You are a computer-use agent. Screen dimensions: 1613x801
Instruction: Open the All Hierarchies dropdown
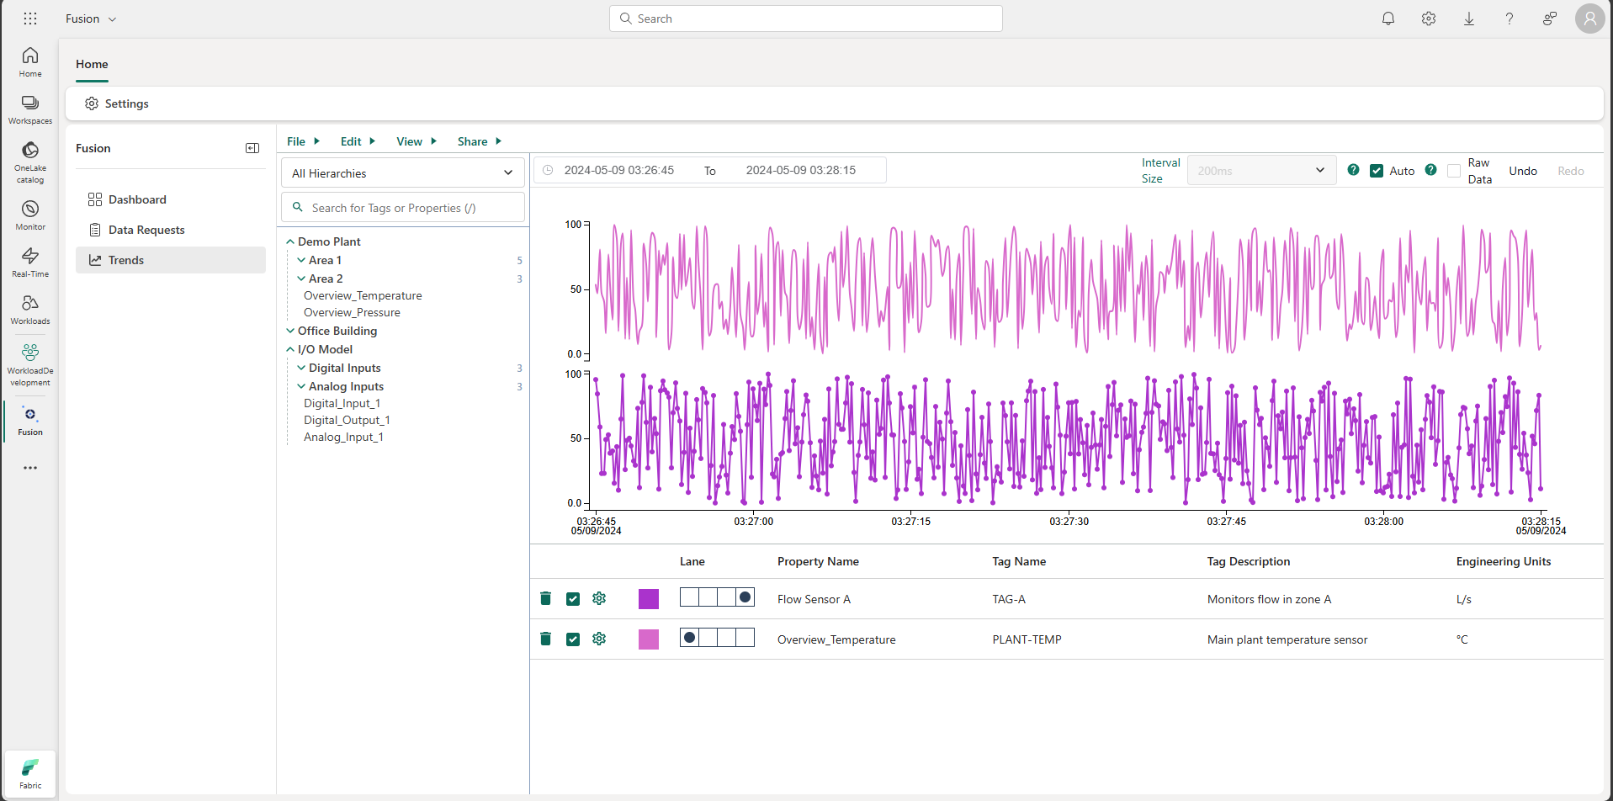pos(402,173)
